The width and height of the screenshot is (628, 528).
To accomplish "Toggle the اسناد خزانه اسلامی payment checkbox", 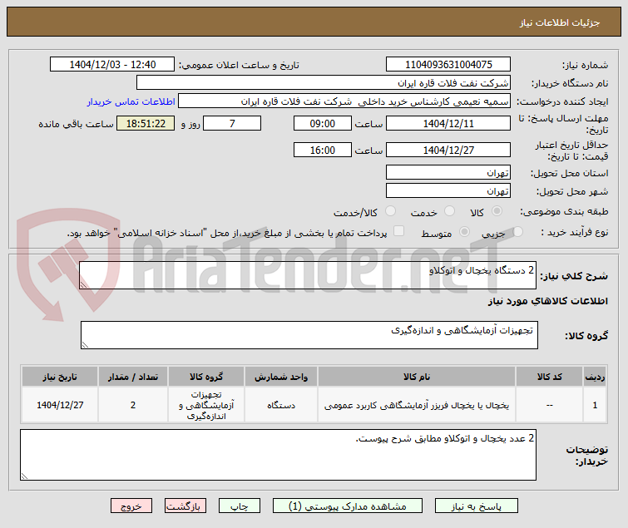I will (x=398, y=231).
